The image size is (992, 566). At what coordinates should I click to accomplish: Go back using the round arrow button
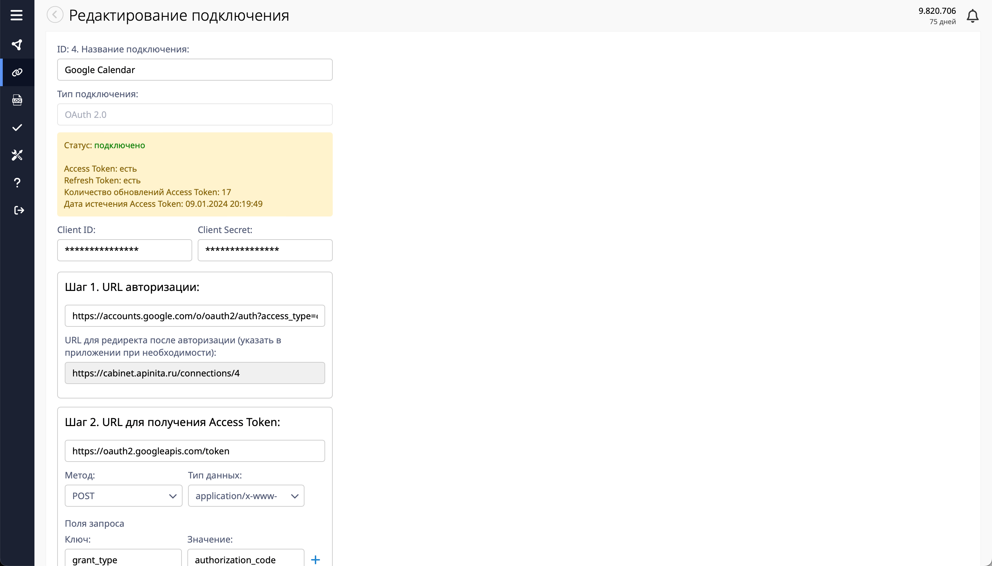(55, 15)
